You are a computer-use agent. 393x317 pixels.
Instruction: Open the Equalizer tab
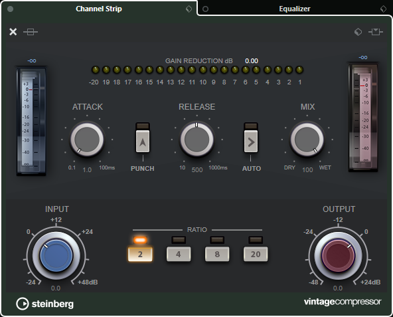[x=295, y=9]
